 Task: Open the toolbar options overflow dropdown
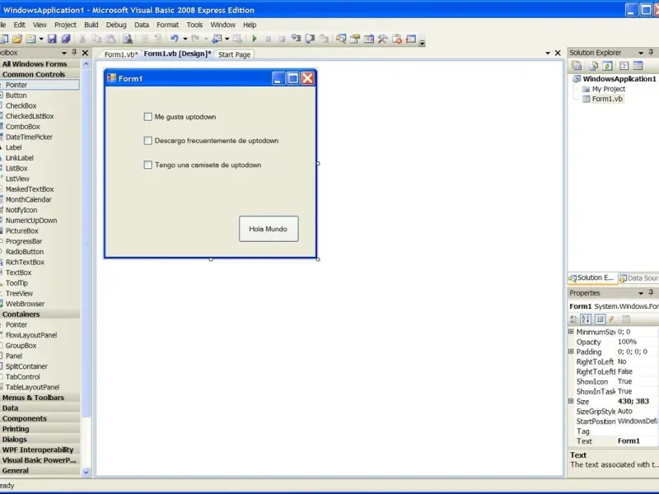pos(422,42)
